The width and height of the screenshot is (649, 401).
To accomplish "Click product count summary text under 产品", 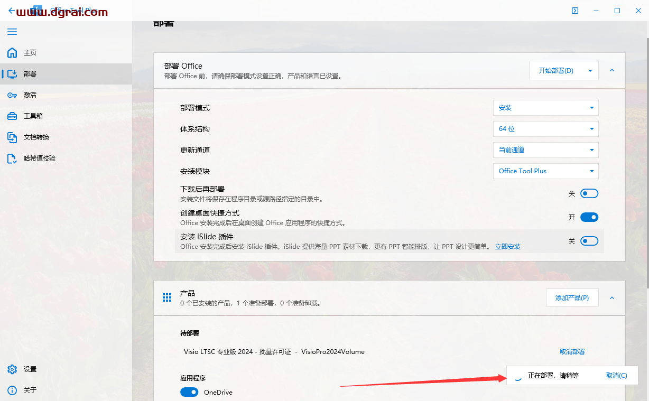I will [x=251, y=303].
